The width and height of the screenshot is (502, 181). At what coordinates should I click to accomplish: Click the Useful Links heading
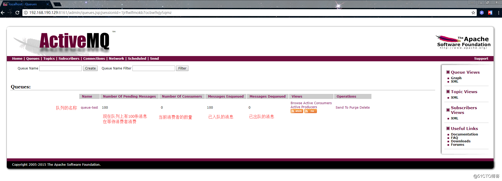pos(464,129)
